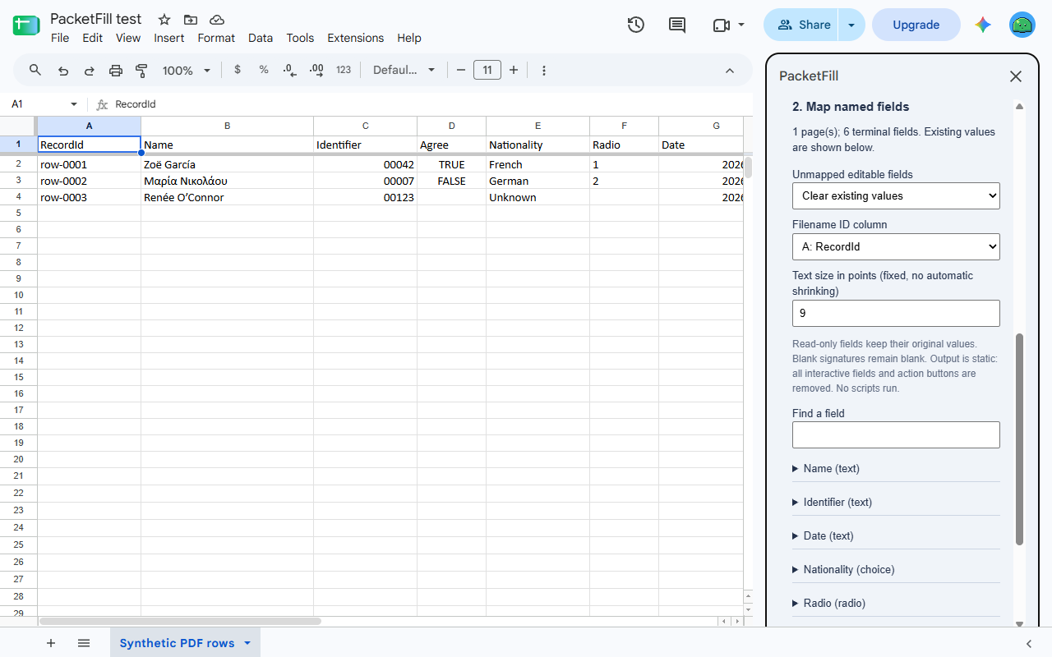Open the comments panel icon

tap(677, 25)
